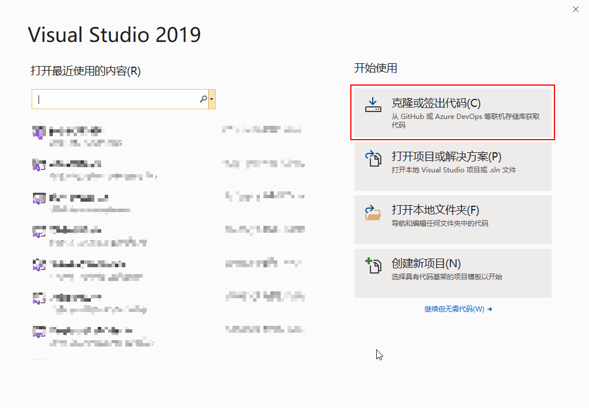Choose 克隆或签出代码(C) to clone a repository
The image size is (589, 408).
coord(453,113)
